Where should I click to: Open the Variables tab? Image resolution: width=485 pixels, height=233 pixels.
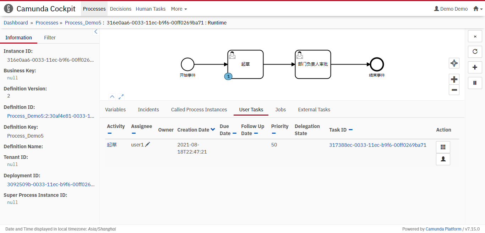click(x=115, y=110)
